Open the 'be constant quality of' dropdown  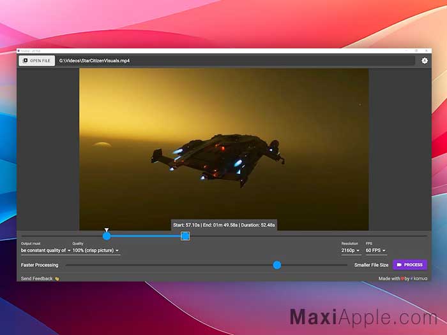tap(45, 250)
